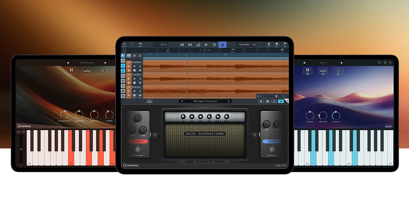Screen dimensions: 409x214
Task: Solo the Stick Lead track
Action: [140, 91]
